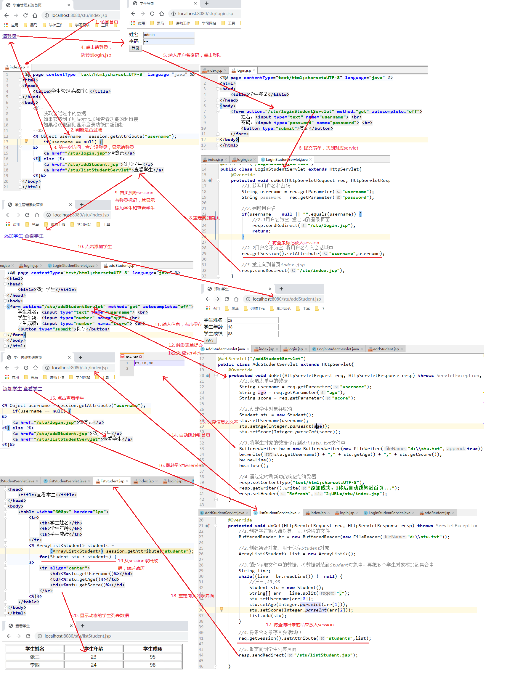Open 黑马 bookmark folder in the login.jsp browser
This screenshot has height=687, width=507.
click(x=158, y=23)
